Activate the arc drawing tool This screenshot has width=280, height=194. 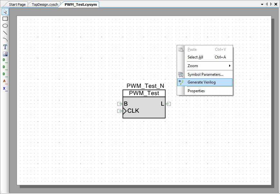click(5, 40)
